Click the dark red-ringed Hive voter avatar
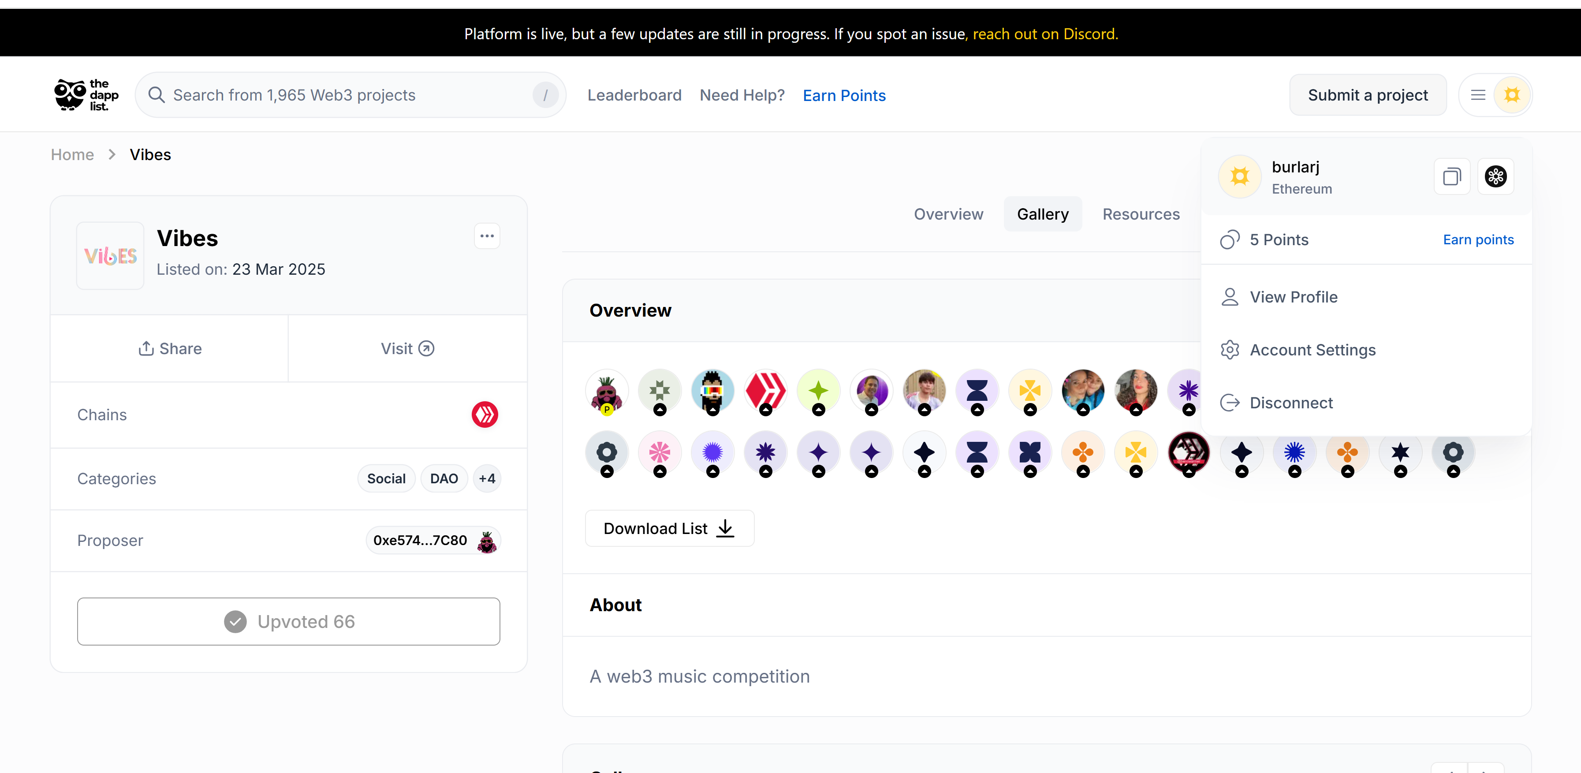 pos(1189,453)
